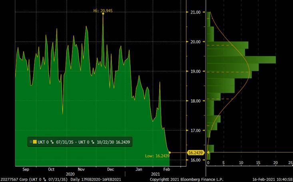Viewport: 293px width, 182px height.
Task: Click the 17.00 y-axis label
Action: 195,130
